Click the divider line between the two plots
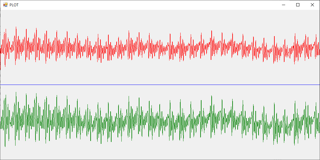 (160, 85)
